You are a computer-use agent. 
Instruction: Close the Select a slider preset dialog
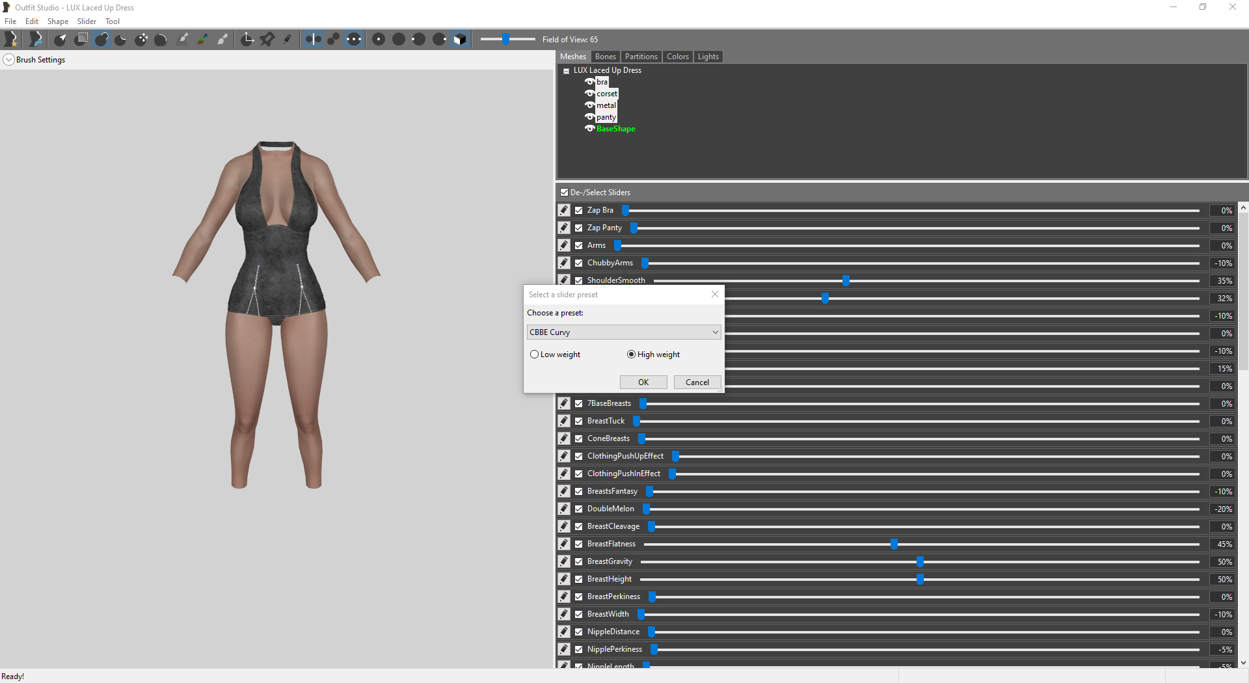(x=715, y=294)
